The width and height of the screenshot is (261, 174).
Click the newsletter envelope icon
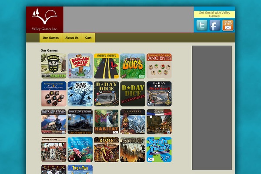[x=228, y=26]
